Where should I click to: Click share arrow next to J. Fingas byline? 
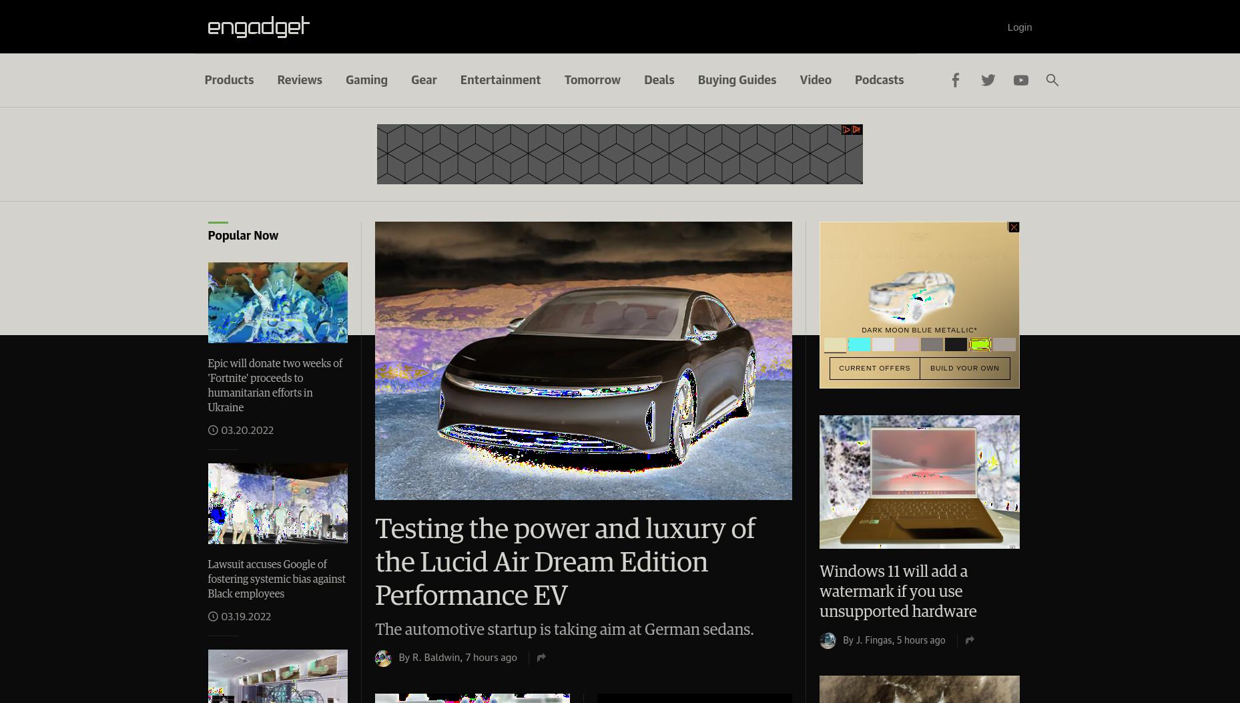tap(970, 640)
